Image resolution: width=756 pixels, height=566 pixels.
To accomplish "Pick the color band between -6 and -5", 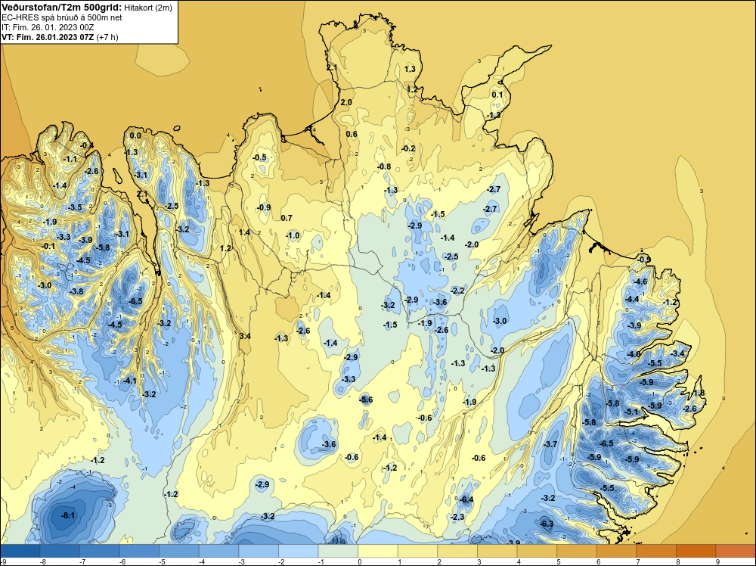I will click(x=139, y=551).
